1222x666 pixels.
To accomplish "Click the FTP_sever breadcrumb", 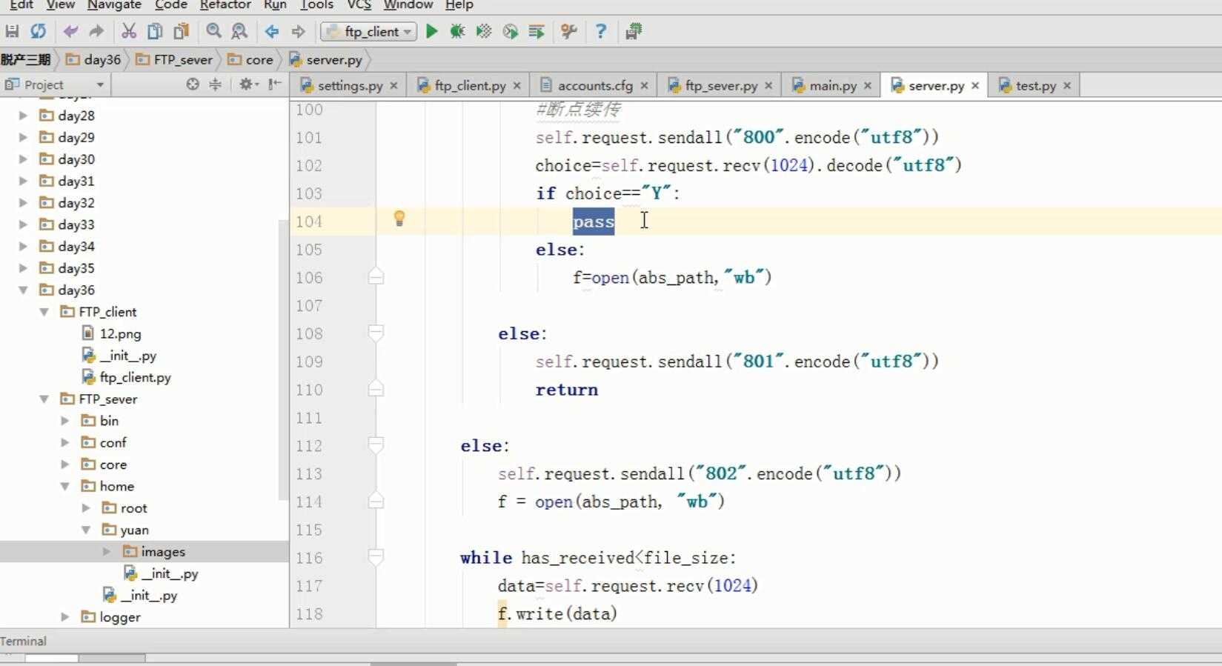I will pyautogui.click(x=175, y=60).
